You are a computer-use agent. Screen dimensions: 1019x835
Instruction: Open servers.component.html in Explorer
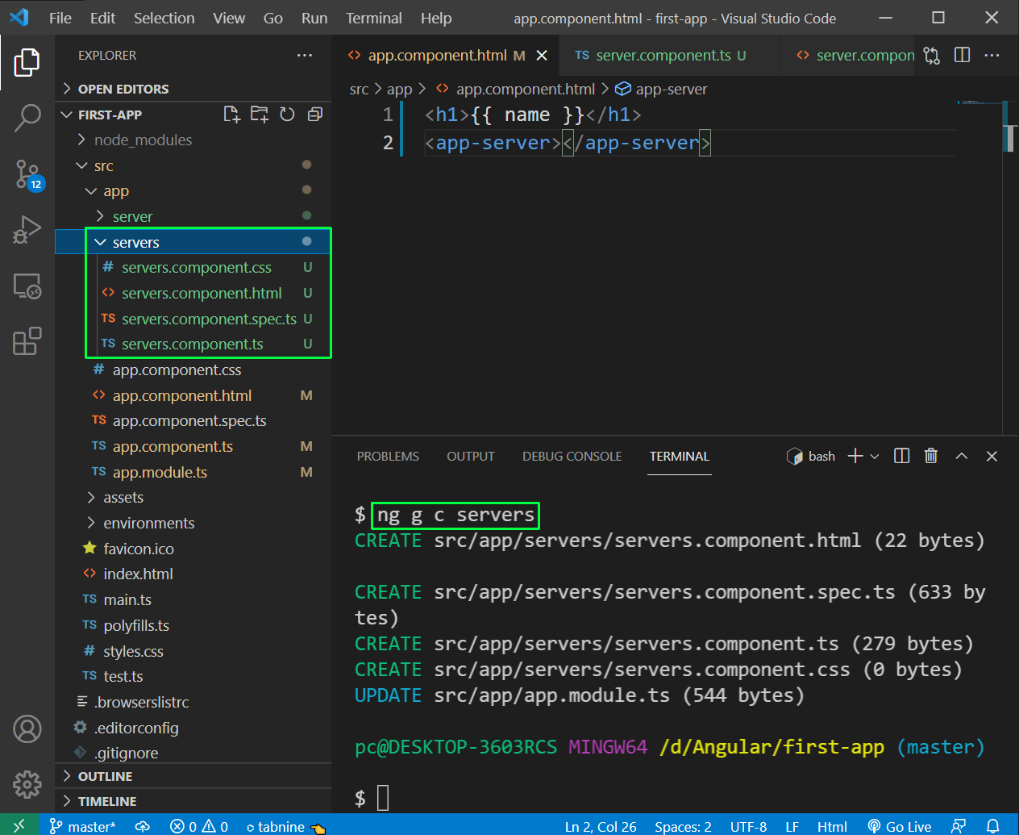pos(193,293)
